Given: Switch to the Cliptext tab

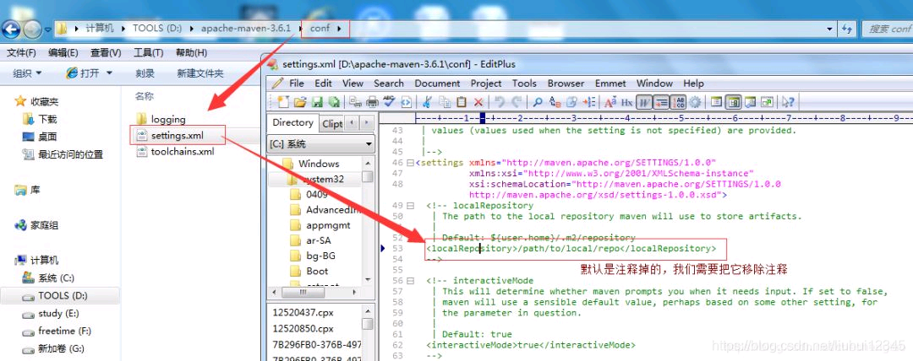Looking at the screenshot, I should point(332,123).
